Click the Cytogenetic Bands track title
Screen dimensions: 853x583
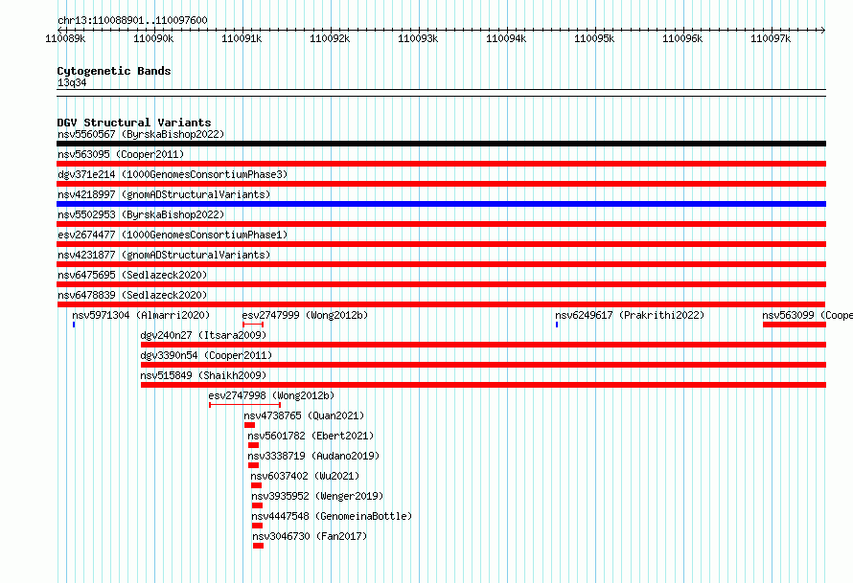[114, 71]
